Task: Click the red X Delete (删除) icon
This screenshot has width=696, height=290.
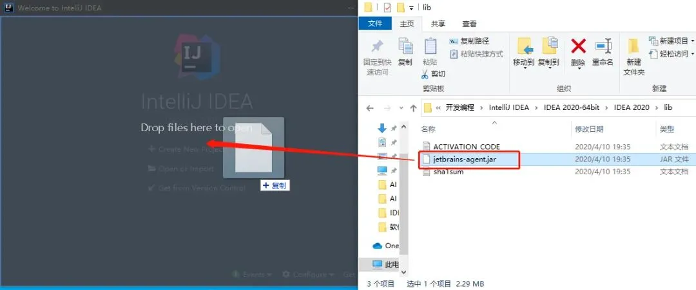Action: point(578,46)
